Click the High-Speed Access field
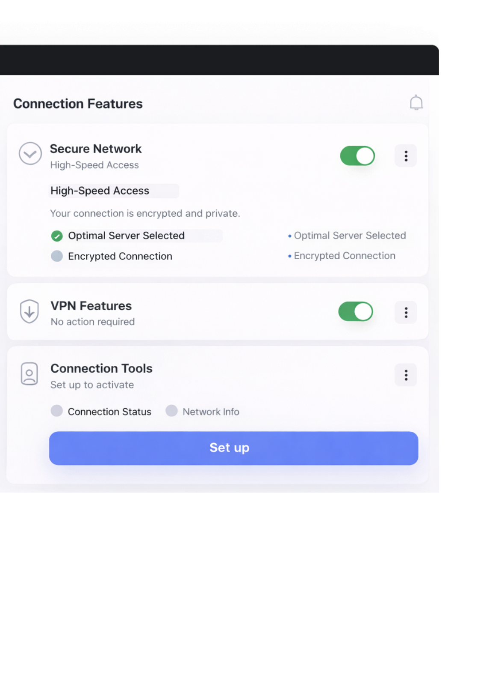 pyautogui.click(x=114, y=191)
